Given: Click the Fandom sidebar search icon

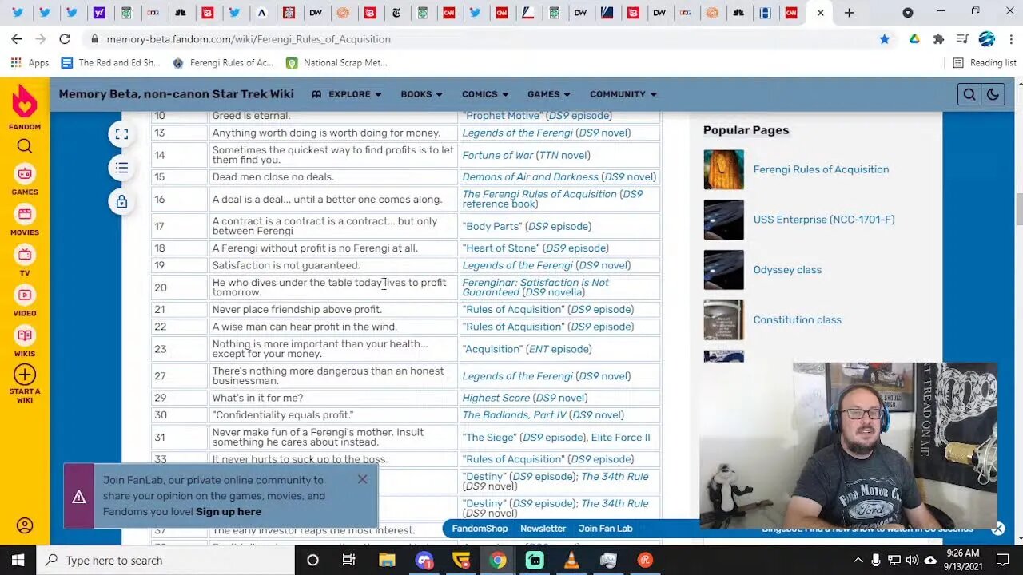Looking at the screenshot, I should 25,145.
